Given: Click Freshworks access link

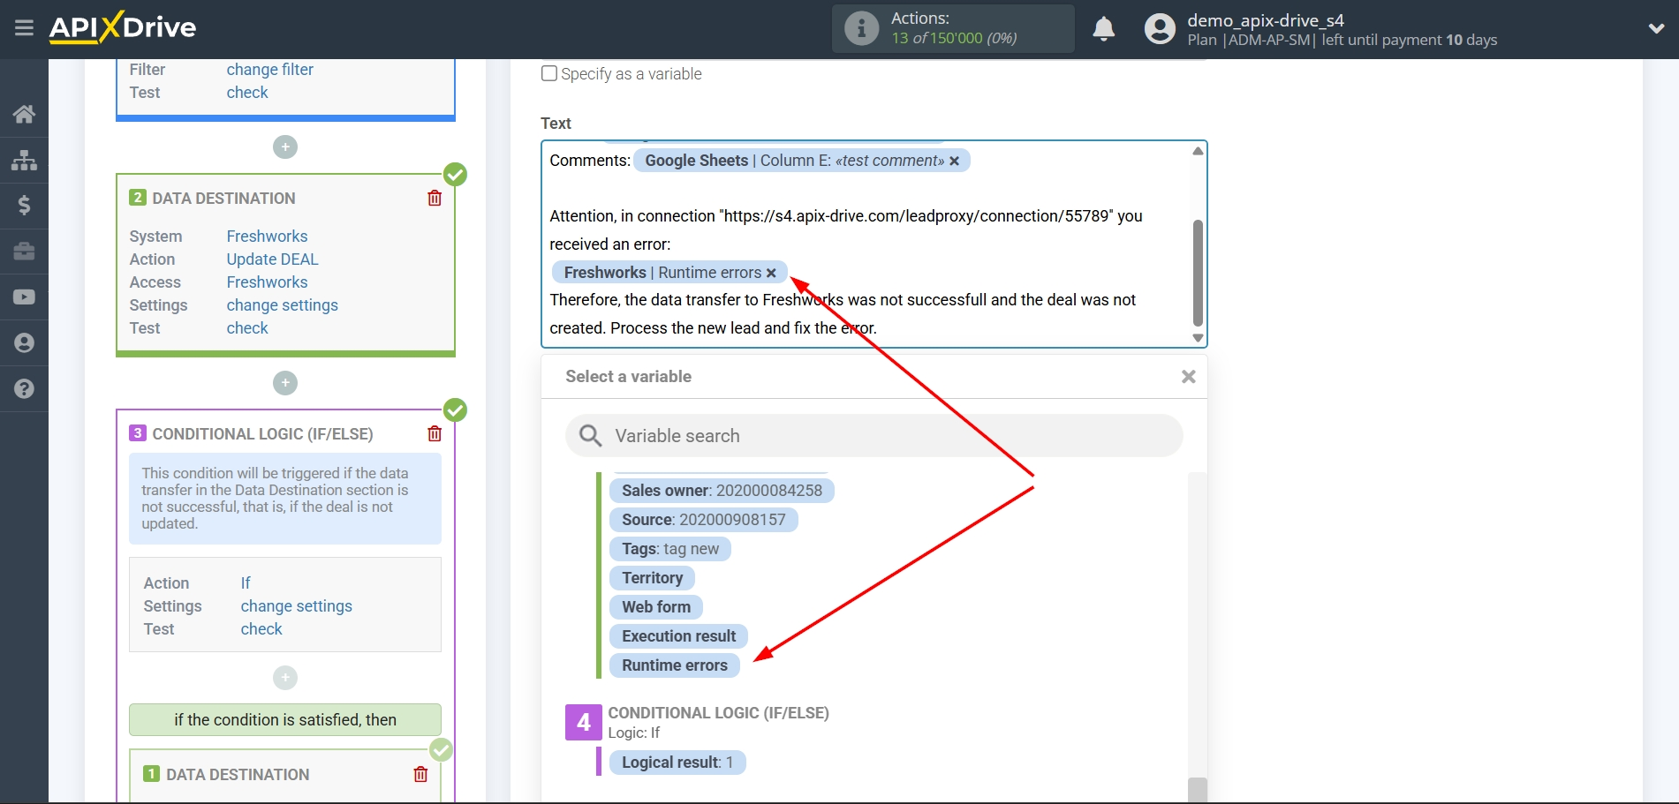Looking at the screenshot, I should coord(267,282).
